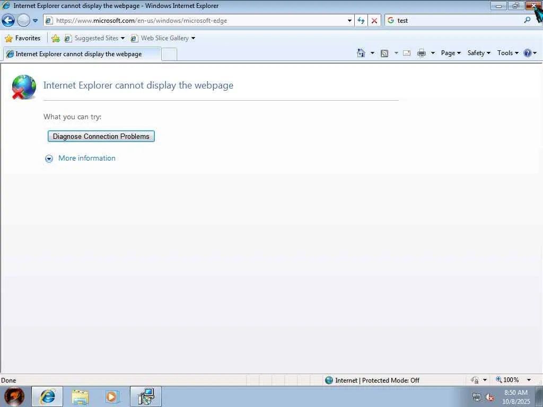543x407 pixels.
Task: Restore down the Internet Explorer window
Action: click(x=515, y=5)
